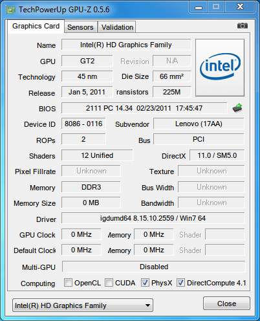Screen dimensions: 260x321
Task: Click the Bus field showing PCI
Action: coord(199,139)
